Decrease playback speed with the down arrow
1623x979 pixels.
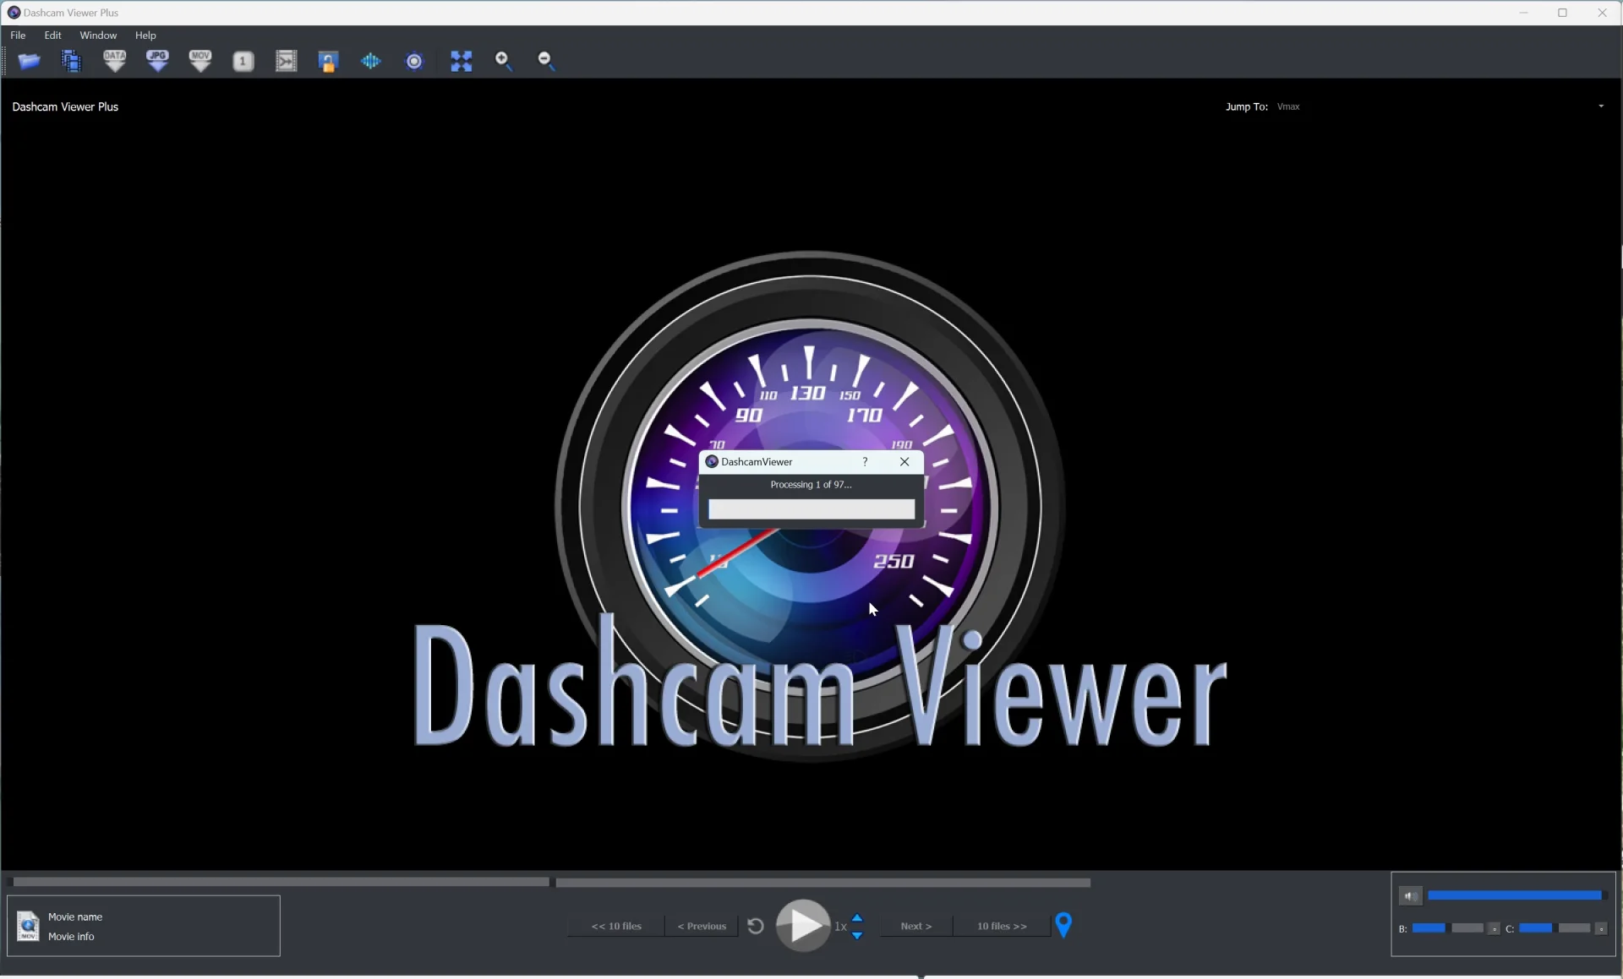(857, 935)
